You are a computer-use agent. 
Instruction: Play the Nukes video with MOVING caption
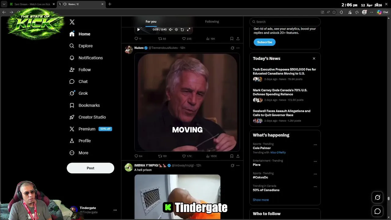(187, 102)
